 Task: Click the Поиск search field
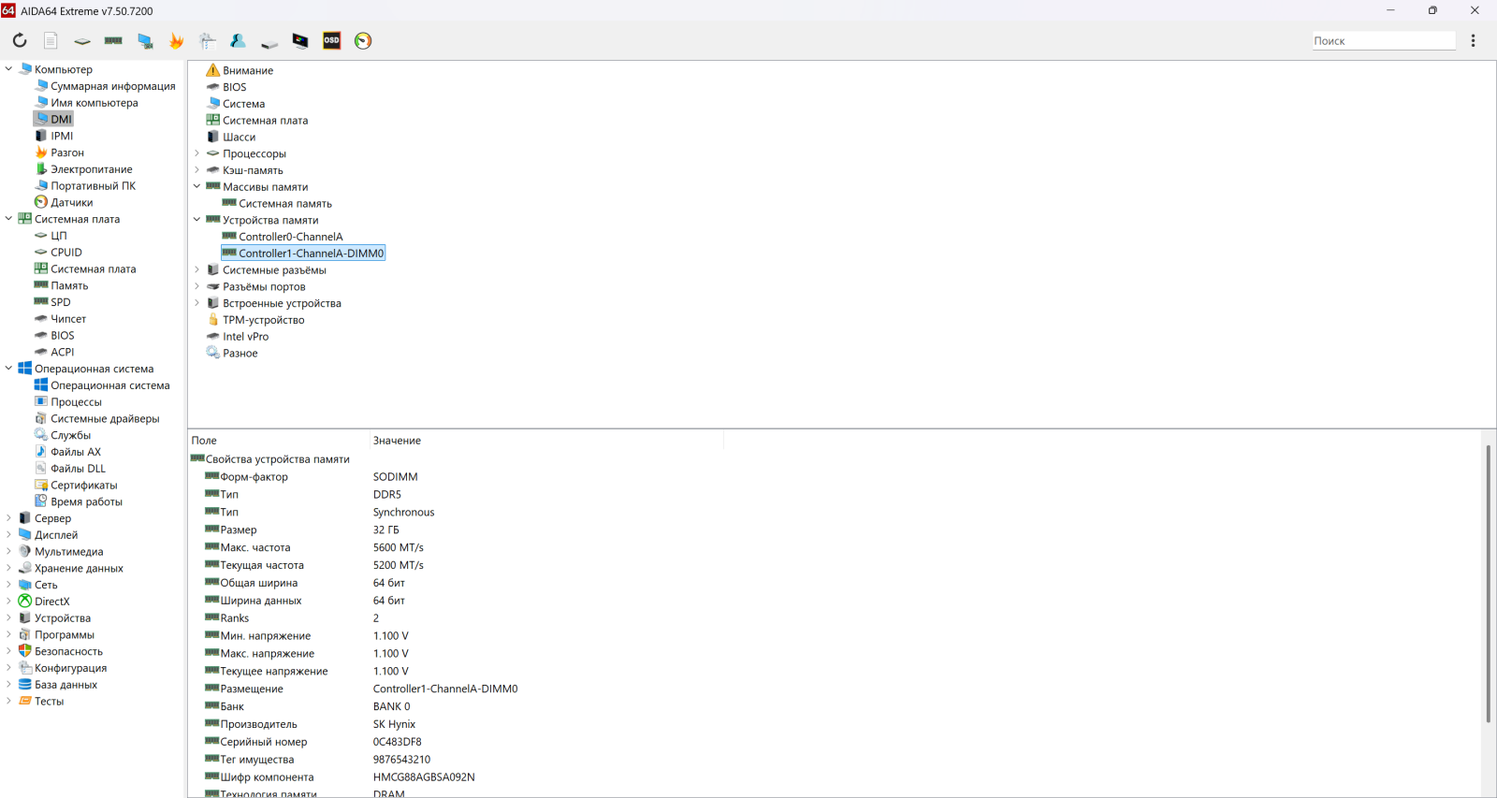(1383, 40)
